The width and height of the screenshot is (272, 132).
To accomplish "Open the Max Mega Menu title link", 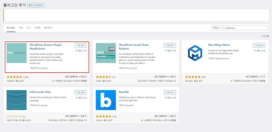I will point(219,45).
